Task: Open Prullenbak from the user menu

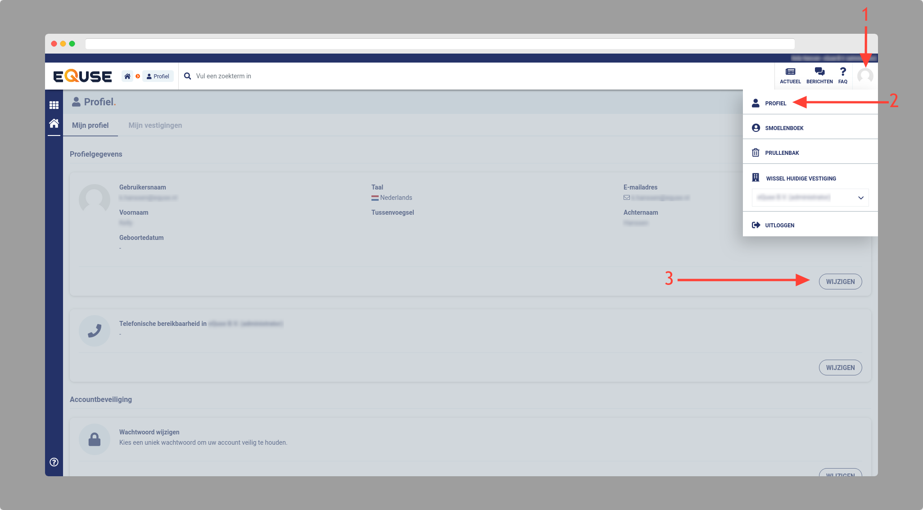Action: point(782,153)
